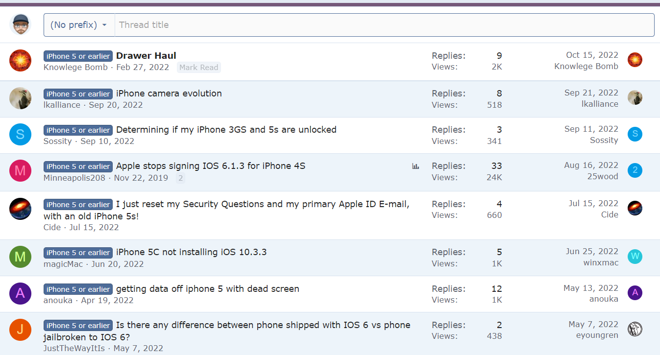Open iPhone 5C not installing iOS 10.3.3

coord(191,253)
